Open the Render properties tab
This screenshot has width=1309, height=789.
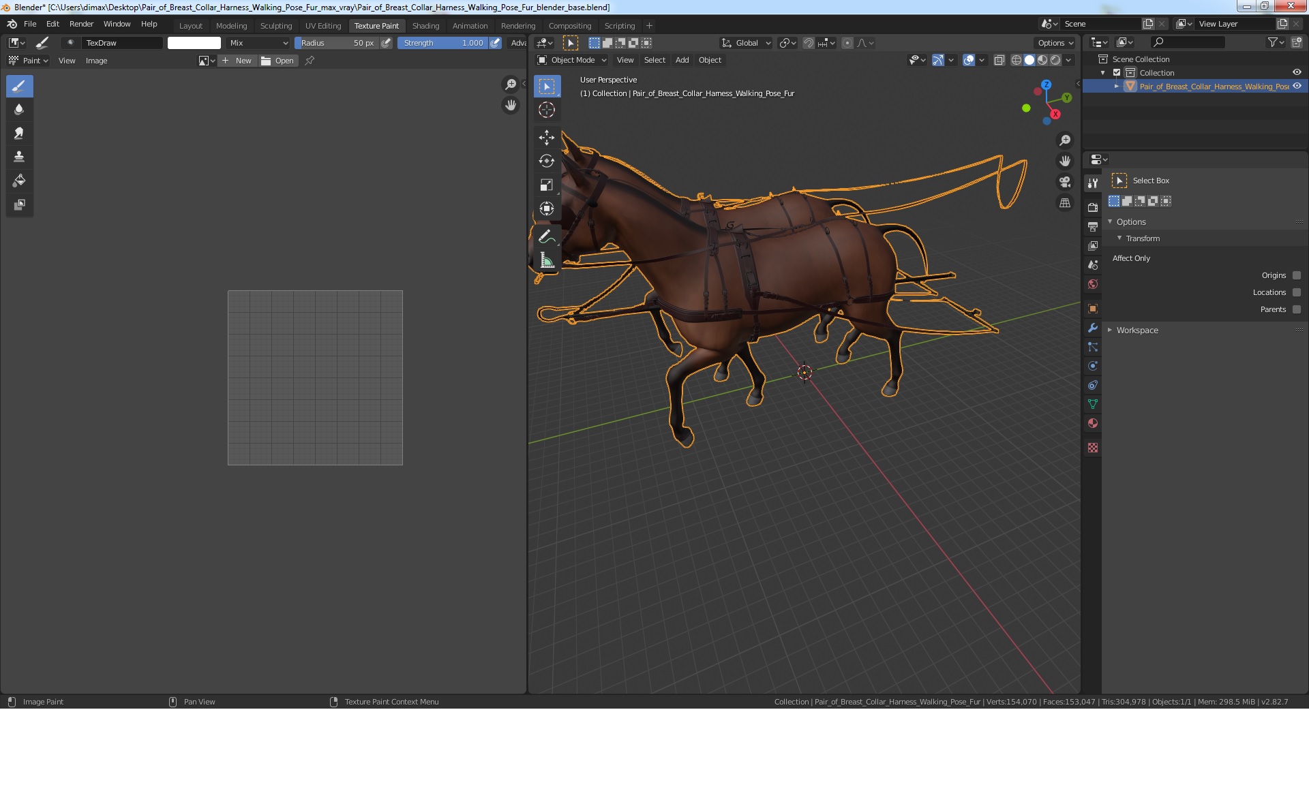(1093, 207)
